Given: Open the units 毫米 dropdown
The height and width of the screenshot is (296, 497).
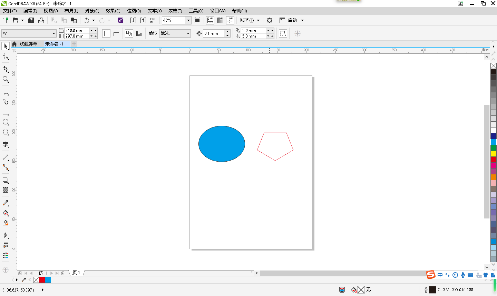Looking at the screenshot, I should 188,33.
